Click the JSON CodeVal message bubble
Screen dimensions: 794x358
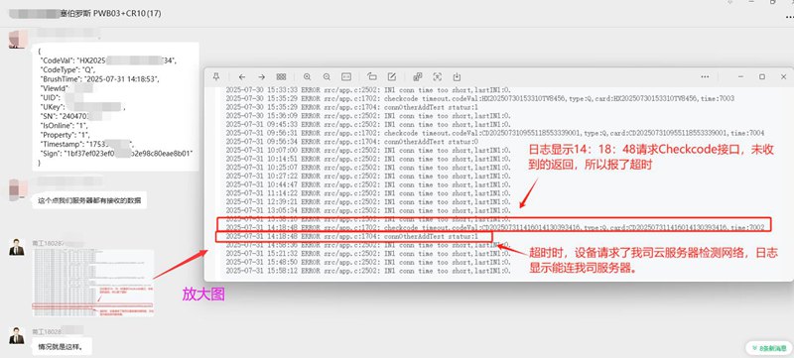point(115,107)
